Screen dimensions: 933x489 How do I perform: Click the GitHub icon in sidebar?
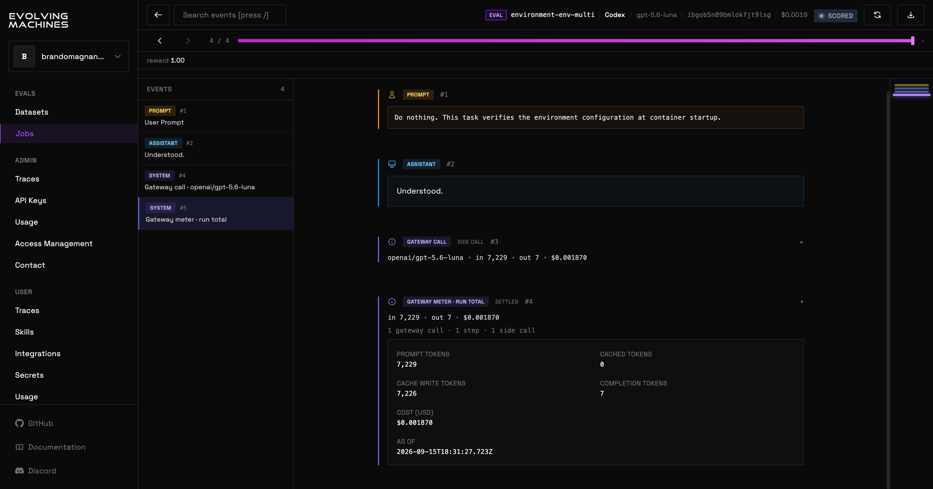(x=19, y=423)
